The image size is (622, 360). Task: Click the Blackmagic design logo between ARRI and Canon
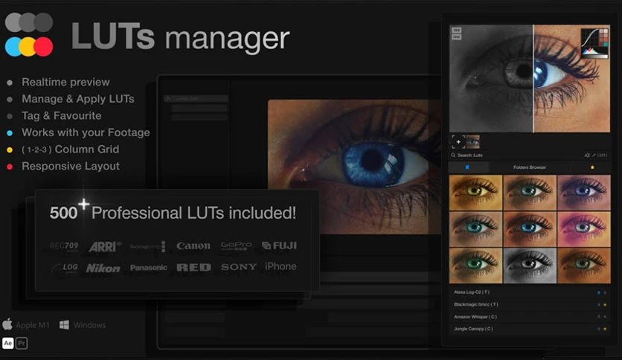(x=147, y=246)
